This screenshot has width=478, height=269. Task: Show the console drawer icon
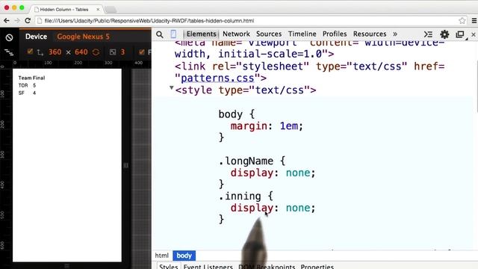[428, 34]
